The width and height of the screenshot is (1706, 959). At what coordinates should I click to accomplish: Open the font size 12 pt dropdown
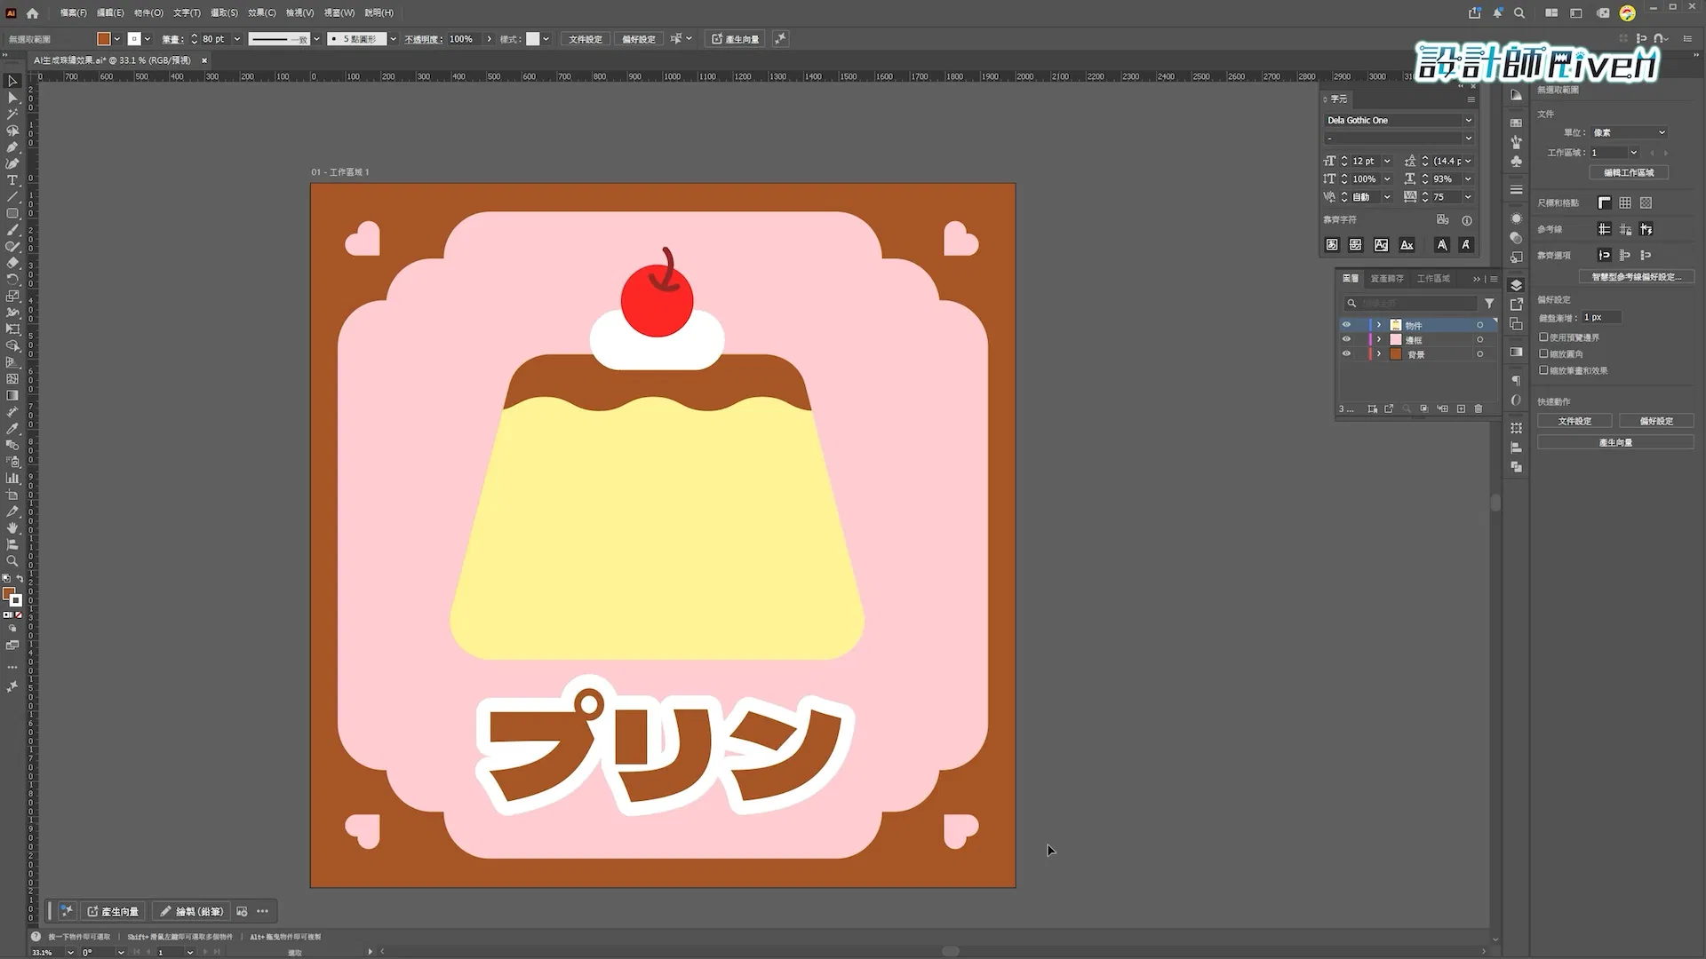(x=1387, y=162)
